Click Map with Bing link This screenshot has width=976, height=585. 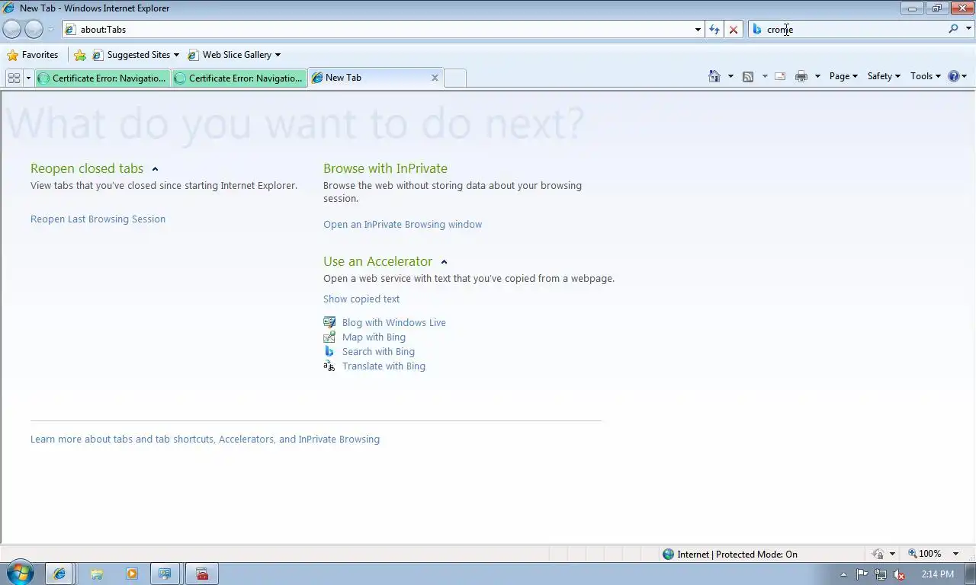[x=374, y=337]
